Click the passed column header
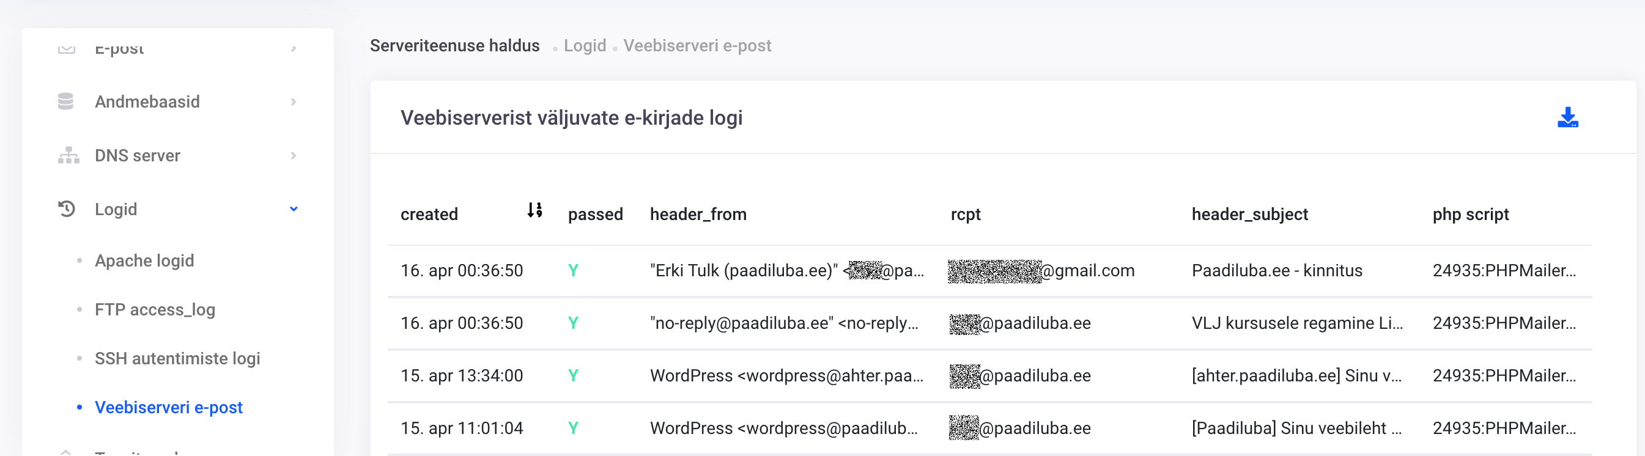The height and width of the screenshot is (456, 1645). tap(595, 215)
